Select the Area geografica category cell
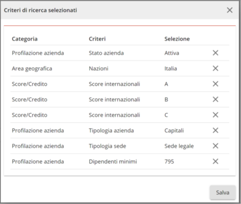Image resolution: width=241 pixels, height=204 pixels. [x=32, y=69]
